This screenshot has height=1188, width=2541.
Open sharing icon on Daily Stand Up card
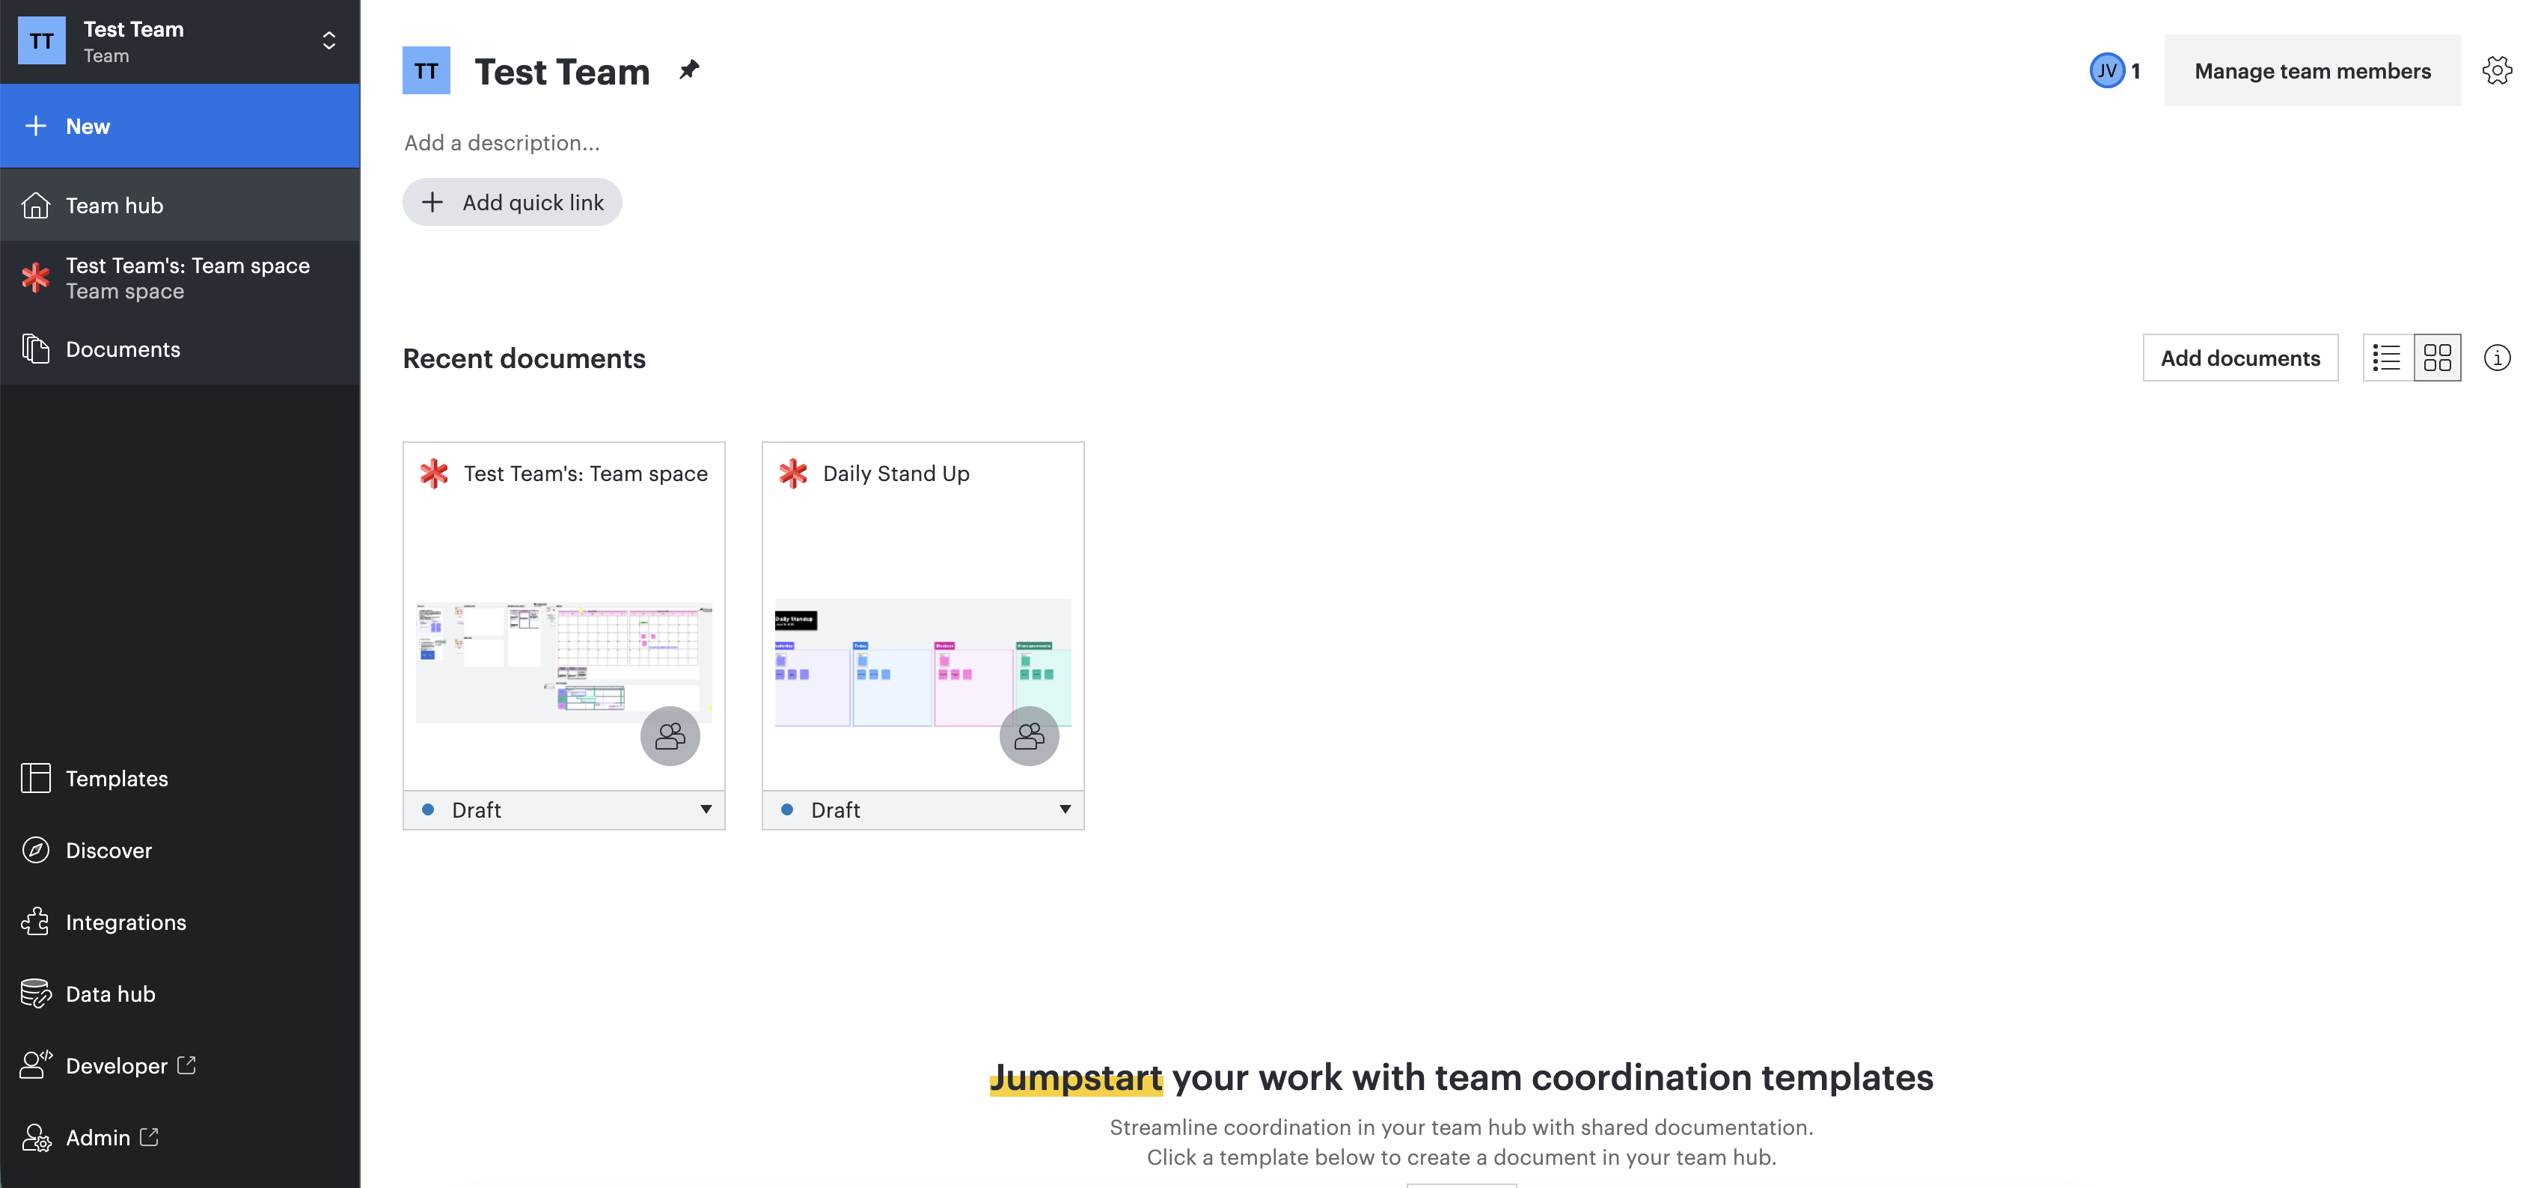(x=1029, y=735)
